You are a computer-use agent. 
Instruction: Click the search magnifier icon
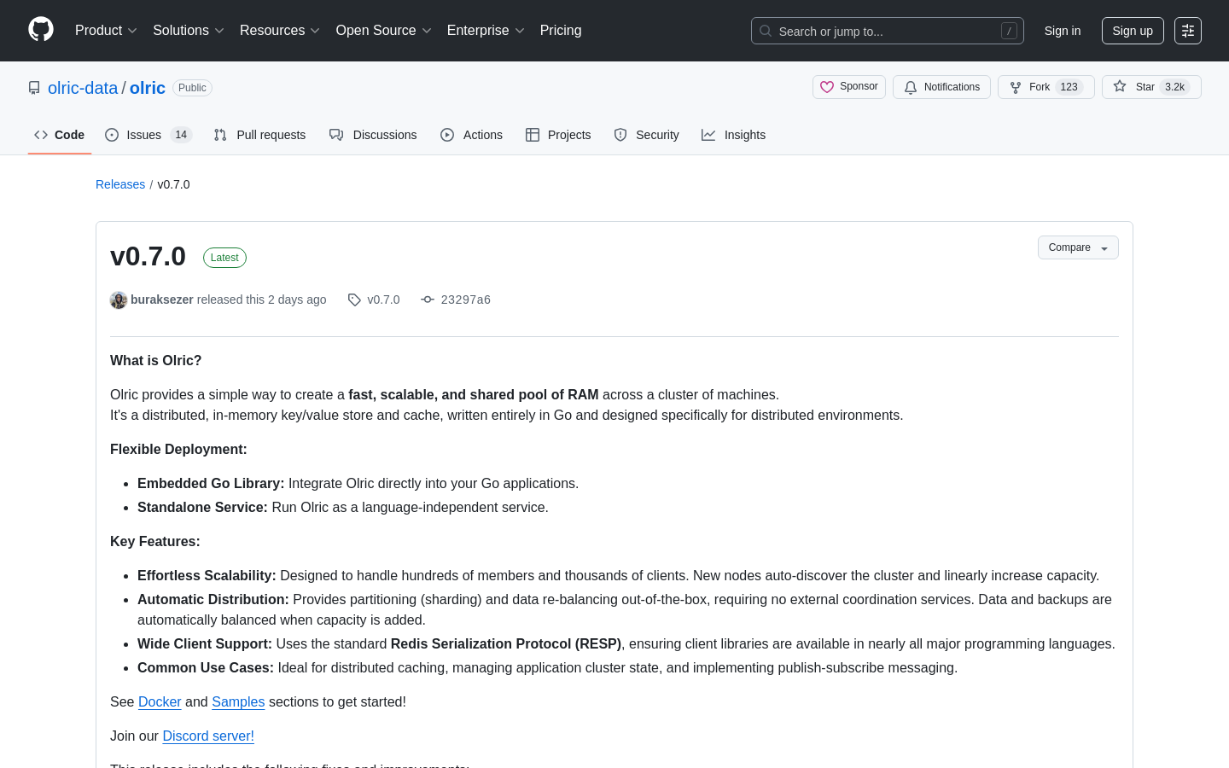pos(766,31)
